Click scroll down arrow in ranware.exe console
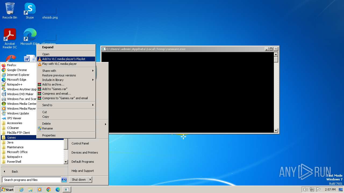Screen dimensions: 344x193 coord(276,131)
